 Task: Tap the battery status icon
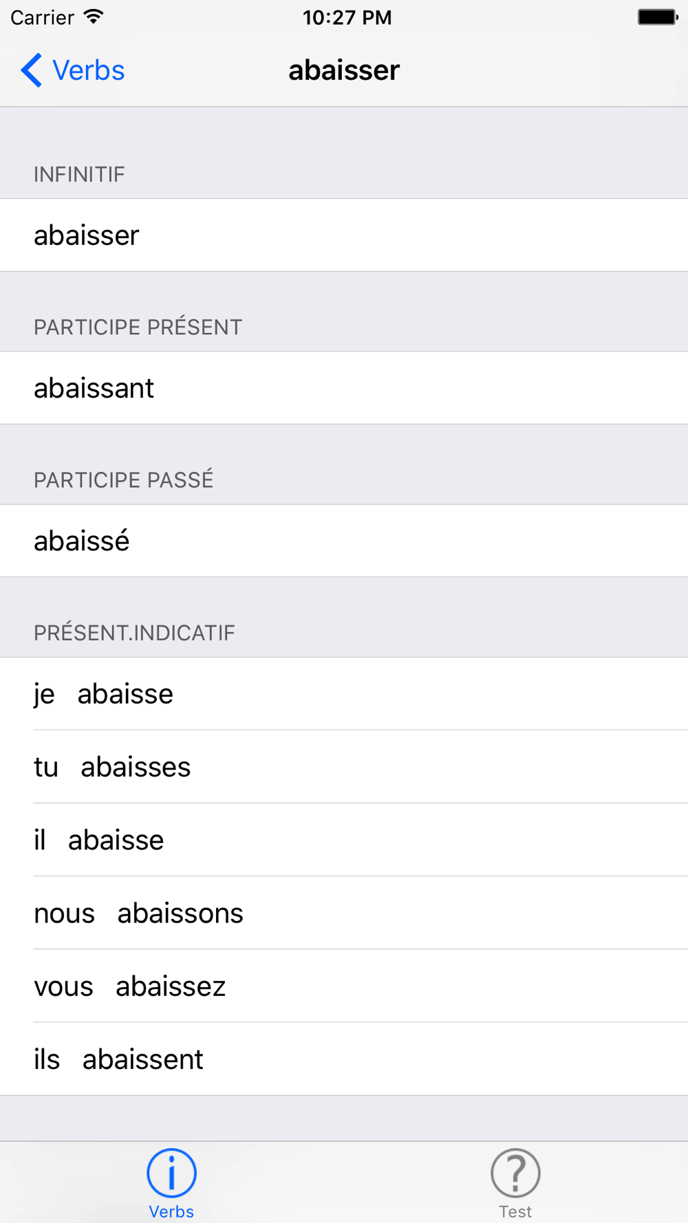click(x=657, y=17)
